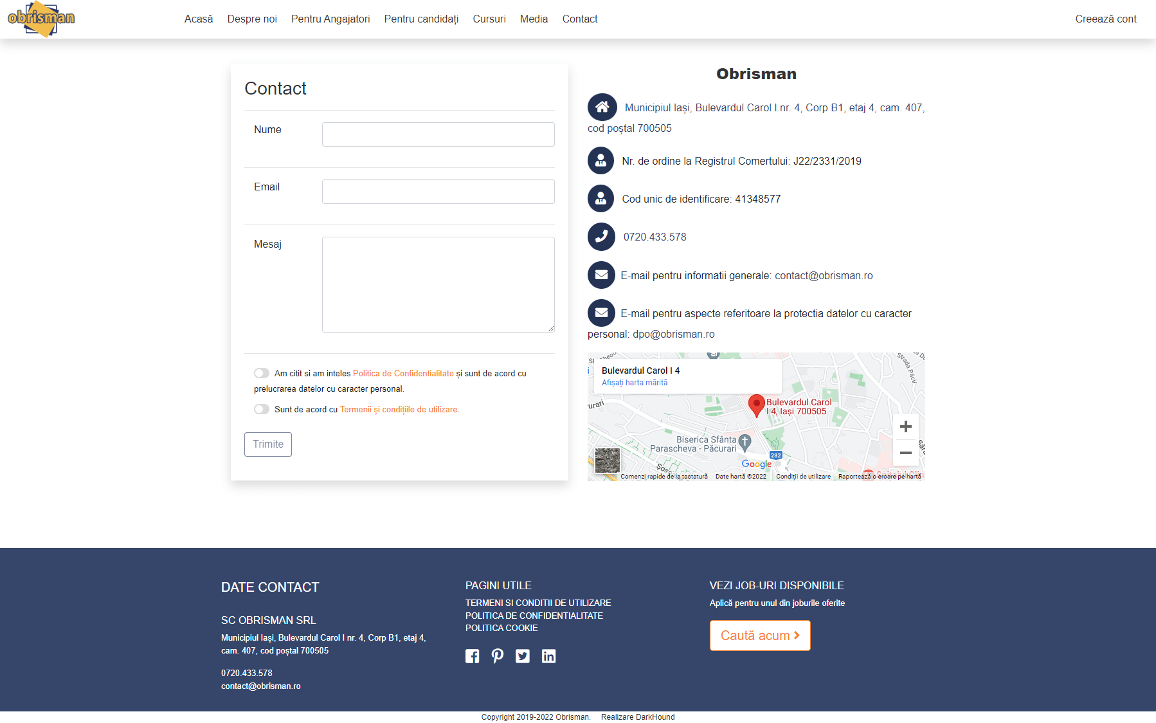Open Contact menu item in header
Viewport: 1156px width, 723px height.
(x=580, y=19)
